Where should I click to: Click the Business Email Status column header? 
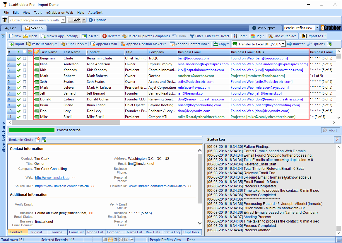(x=269, y=52)
